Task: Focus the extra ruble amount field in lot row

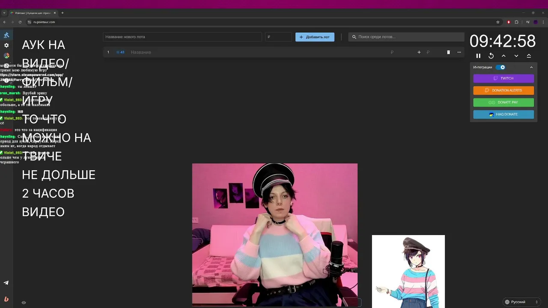Action: pos(434,52)
